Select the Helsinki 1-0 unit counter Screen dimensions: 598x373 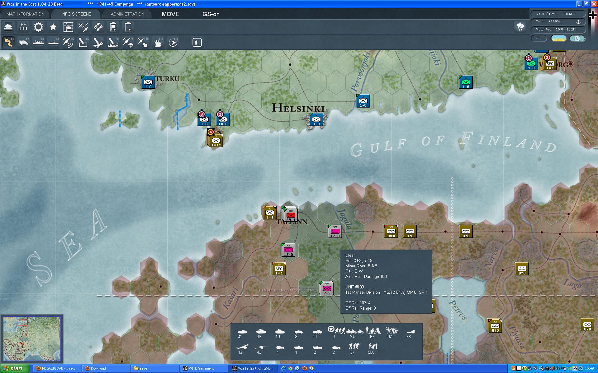316,120
